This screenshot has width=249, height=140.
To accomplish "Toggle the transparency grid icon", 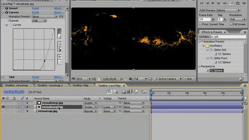I will [x=155, y=79].
